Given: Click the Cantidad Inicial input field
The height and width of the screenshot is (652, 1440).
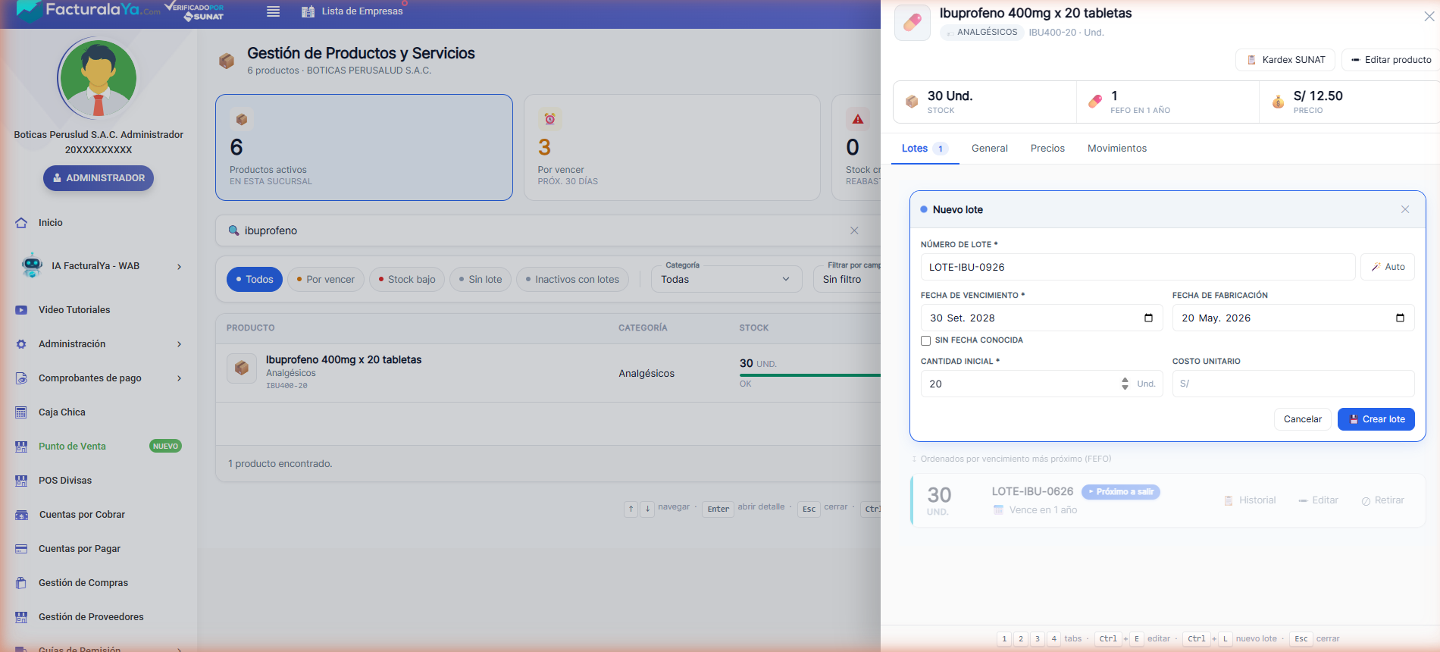Looking at the screenshot, I should pos(1041,384).
